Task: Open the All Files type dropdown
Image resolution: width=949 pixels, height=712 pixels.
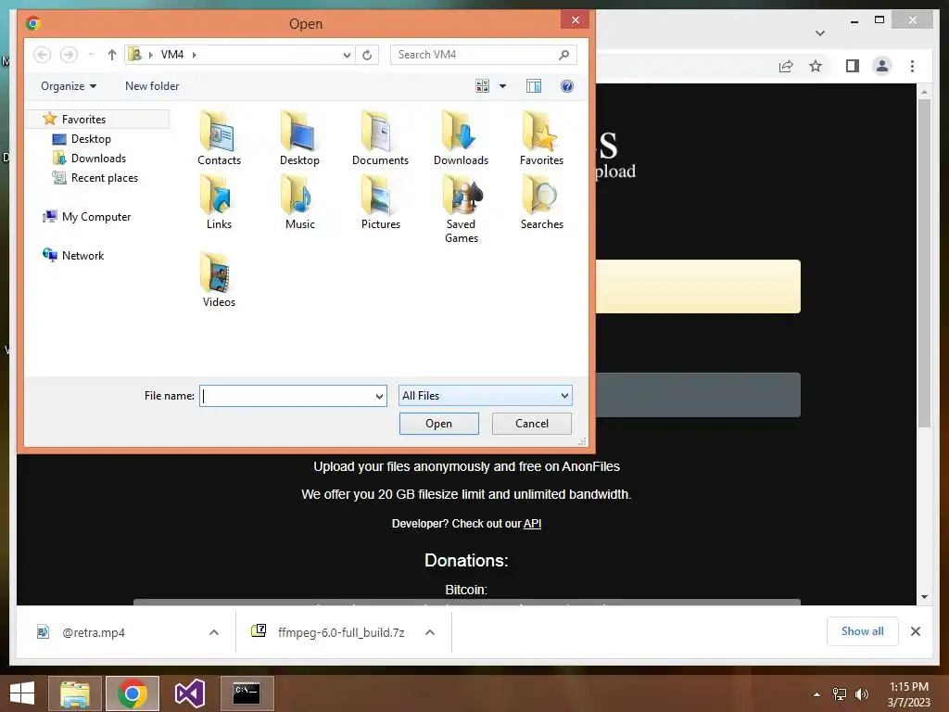Action: (x=485, y=395)
